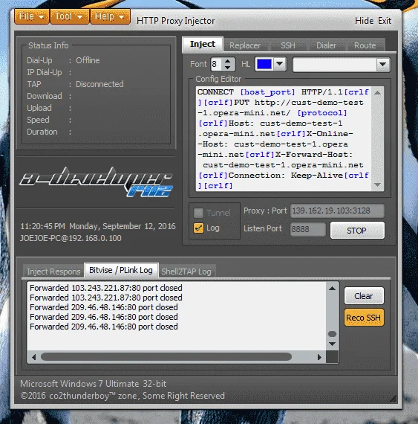Open the File menu
The width and height of the screenshot is (418, 424).
32,16
